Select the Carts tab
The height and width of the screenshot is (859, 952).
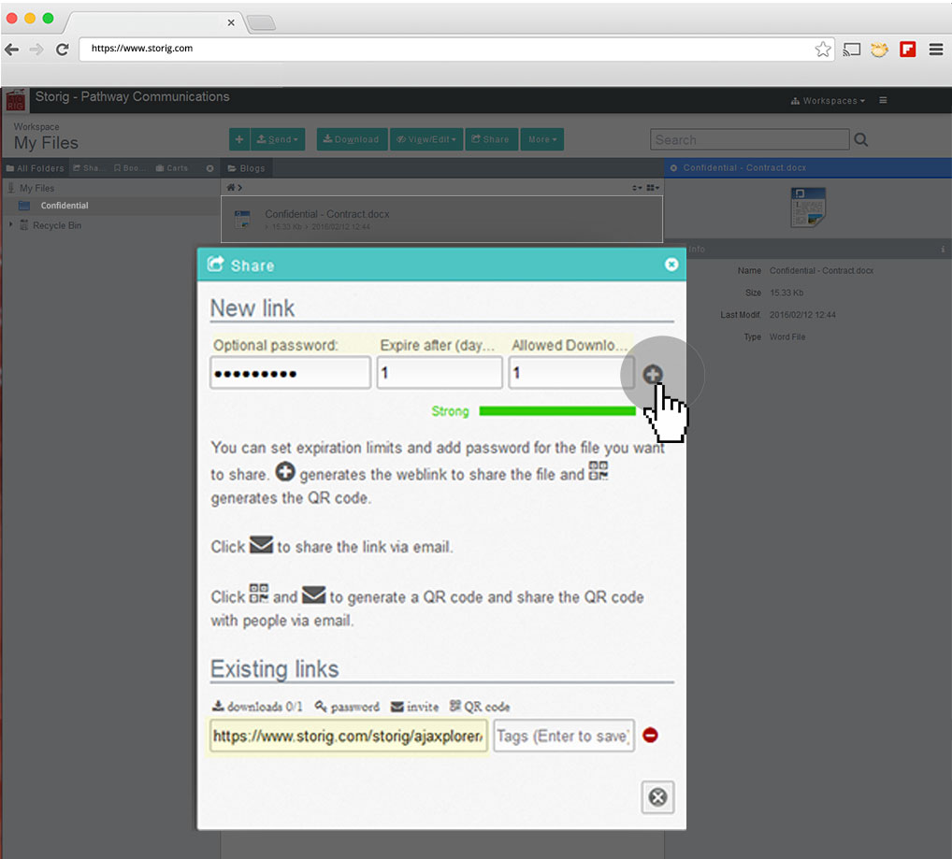[x=172, y=168]
